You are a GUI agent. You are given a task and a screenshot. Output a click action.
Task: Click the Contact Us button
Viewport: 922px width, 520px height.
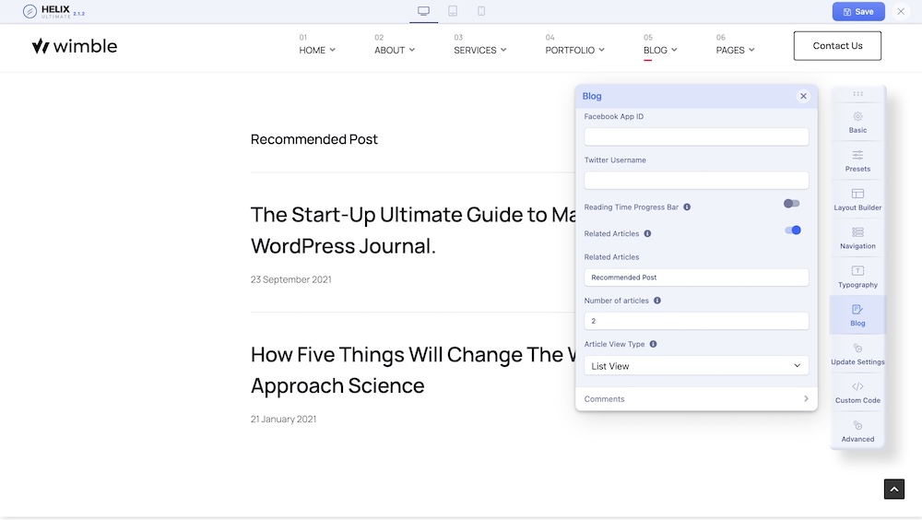tap(837, 46)
